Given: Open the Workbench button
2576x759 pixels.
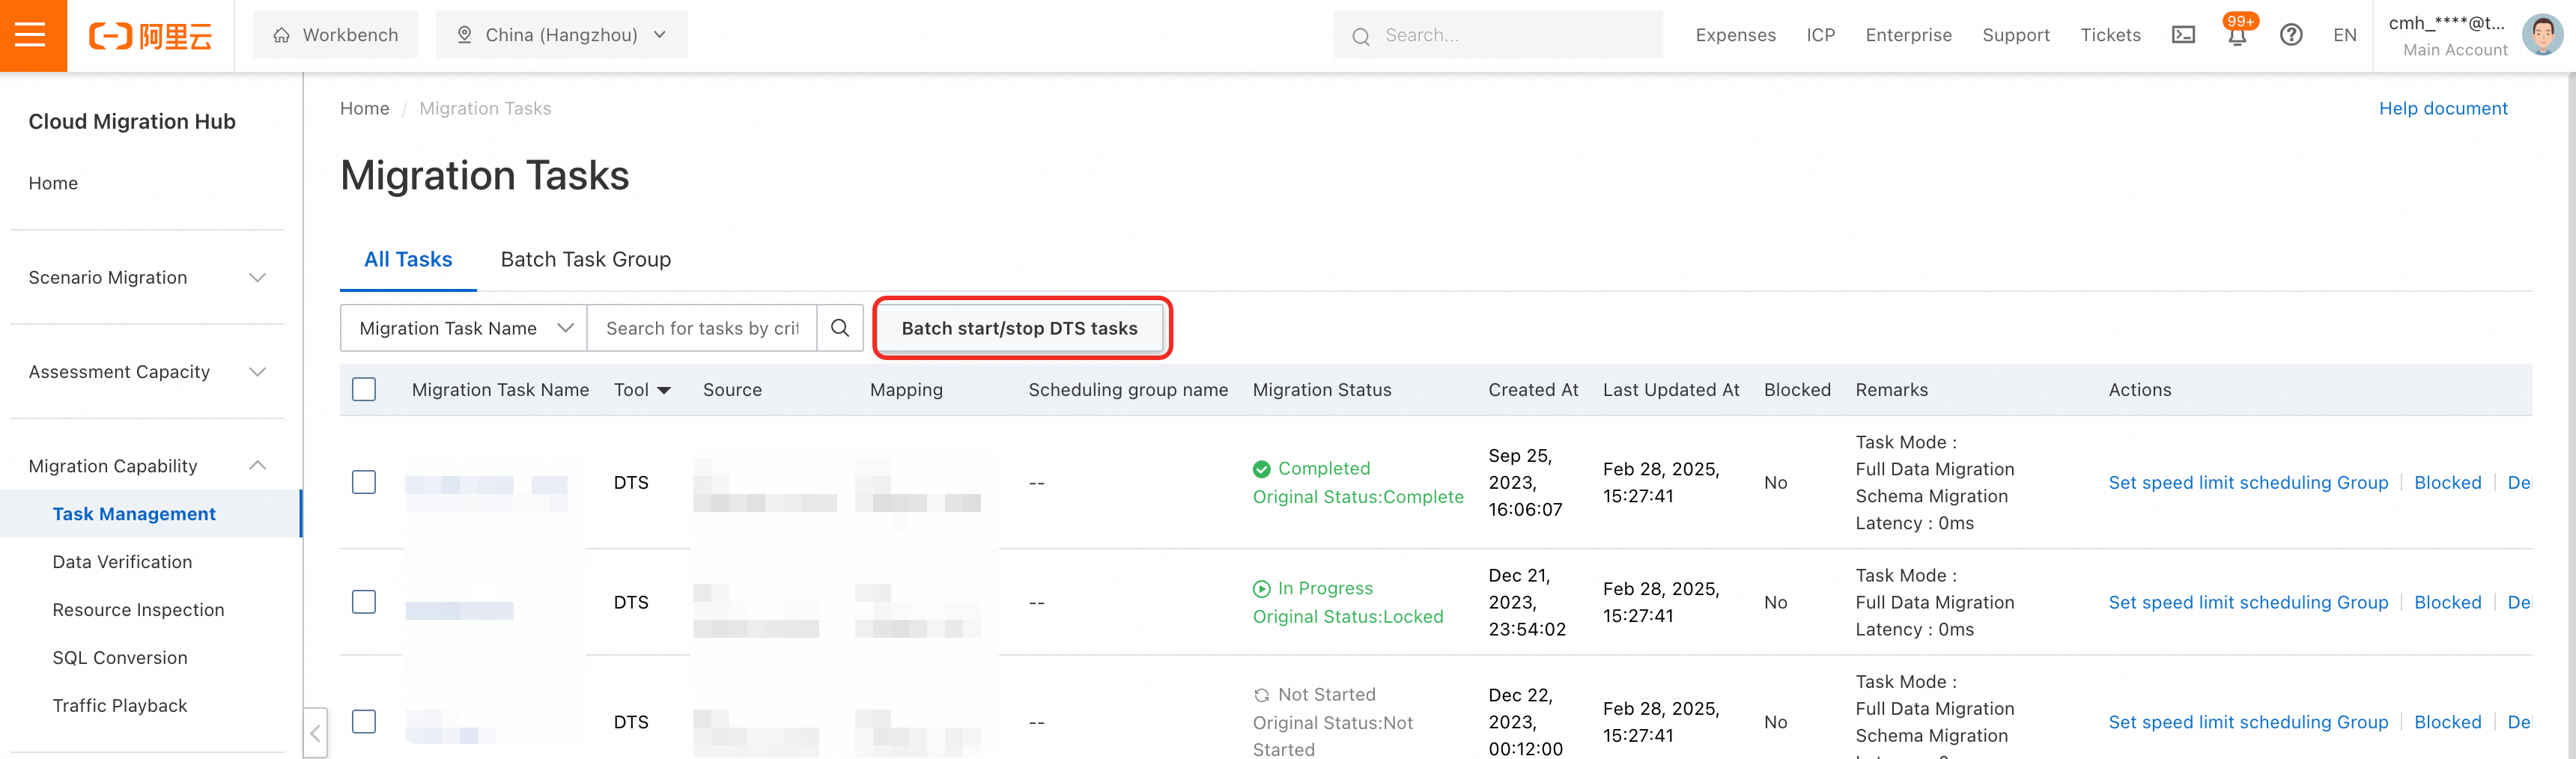Looking at the screenshot, I should click(x=335, y=35).
